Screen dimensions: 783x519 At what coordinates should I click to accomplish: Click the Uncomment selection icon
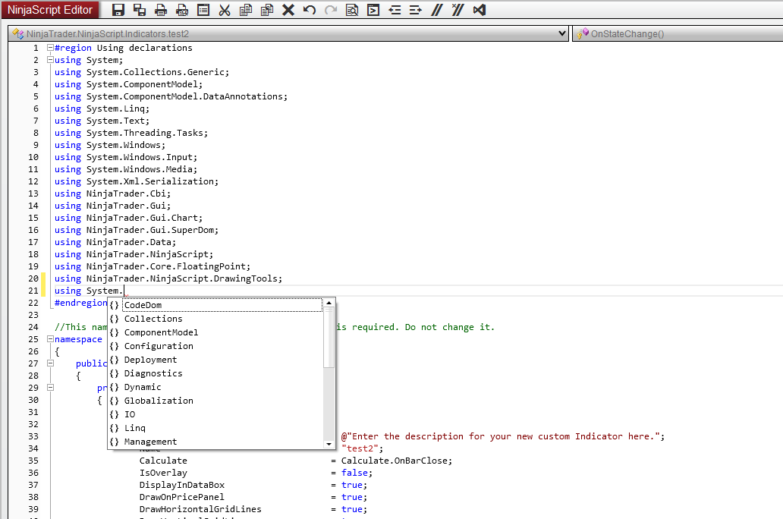point(458,10)
